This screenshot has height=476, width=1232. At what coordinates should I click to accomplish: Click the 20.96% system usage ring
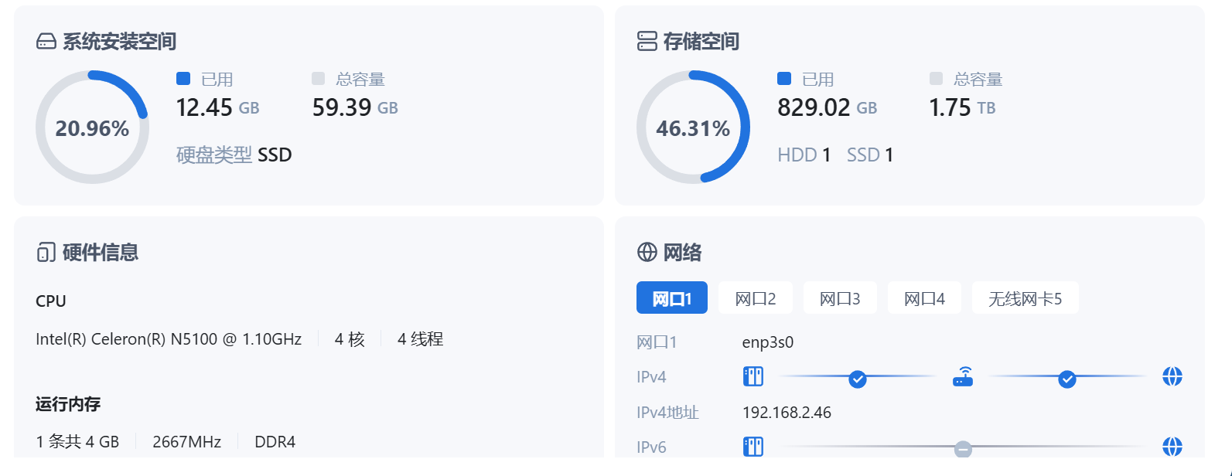point(92,127)
